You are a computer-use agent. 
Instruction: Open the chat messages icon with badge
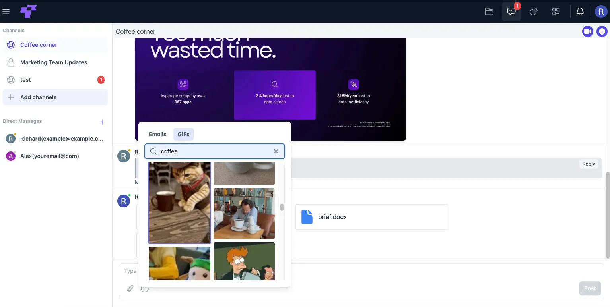point(511,12)
